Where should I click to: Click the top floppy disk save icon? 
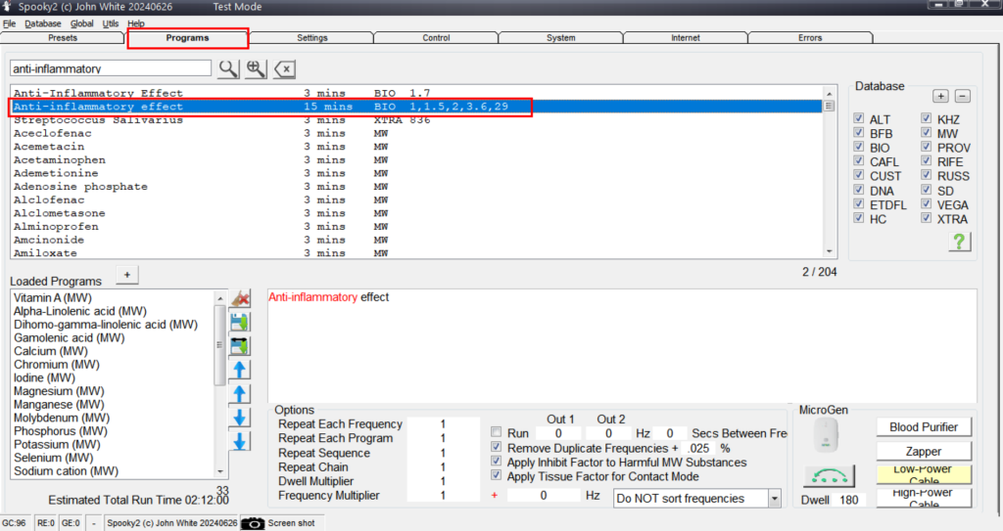239,322
